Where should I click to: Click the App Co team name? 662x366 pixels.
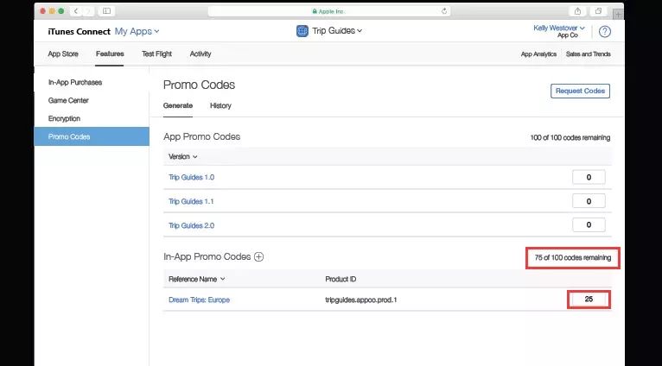click(x=568, y=35)
